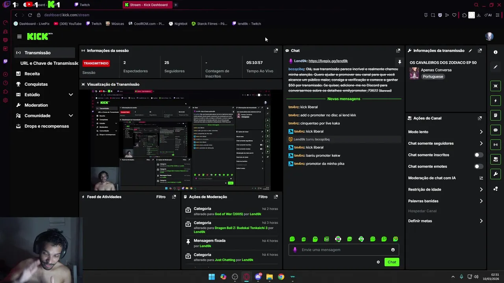Toggle the stream preview widget in right rail
The image size is (504, 283).
pyautogui.click(x=495, y=86)
